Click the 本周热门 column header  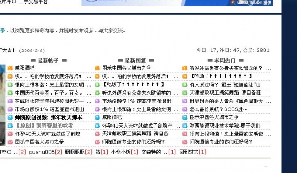click(x=226, y=60)
